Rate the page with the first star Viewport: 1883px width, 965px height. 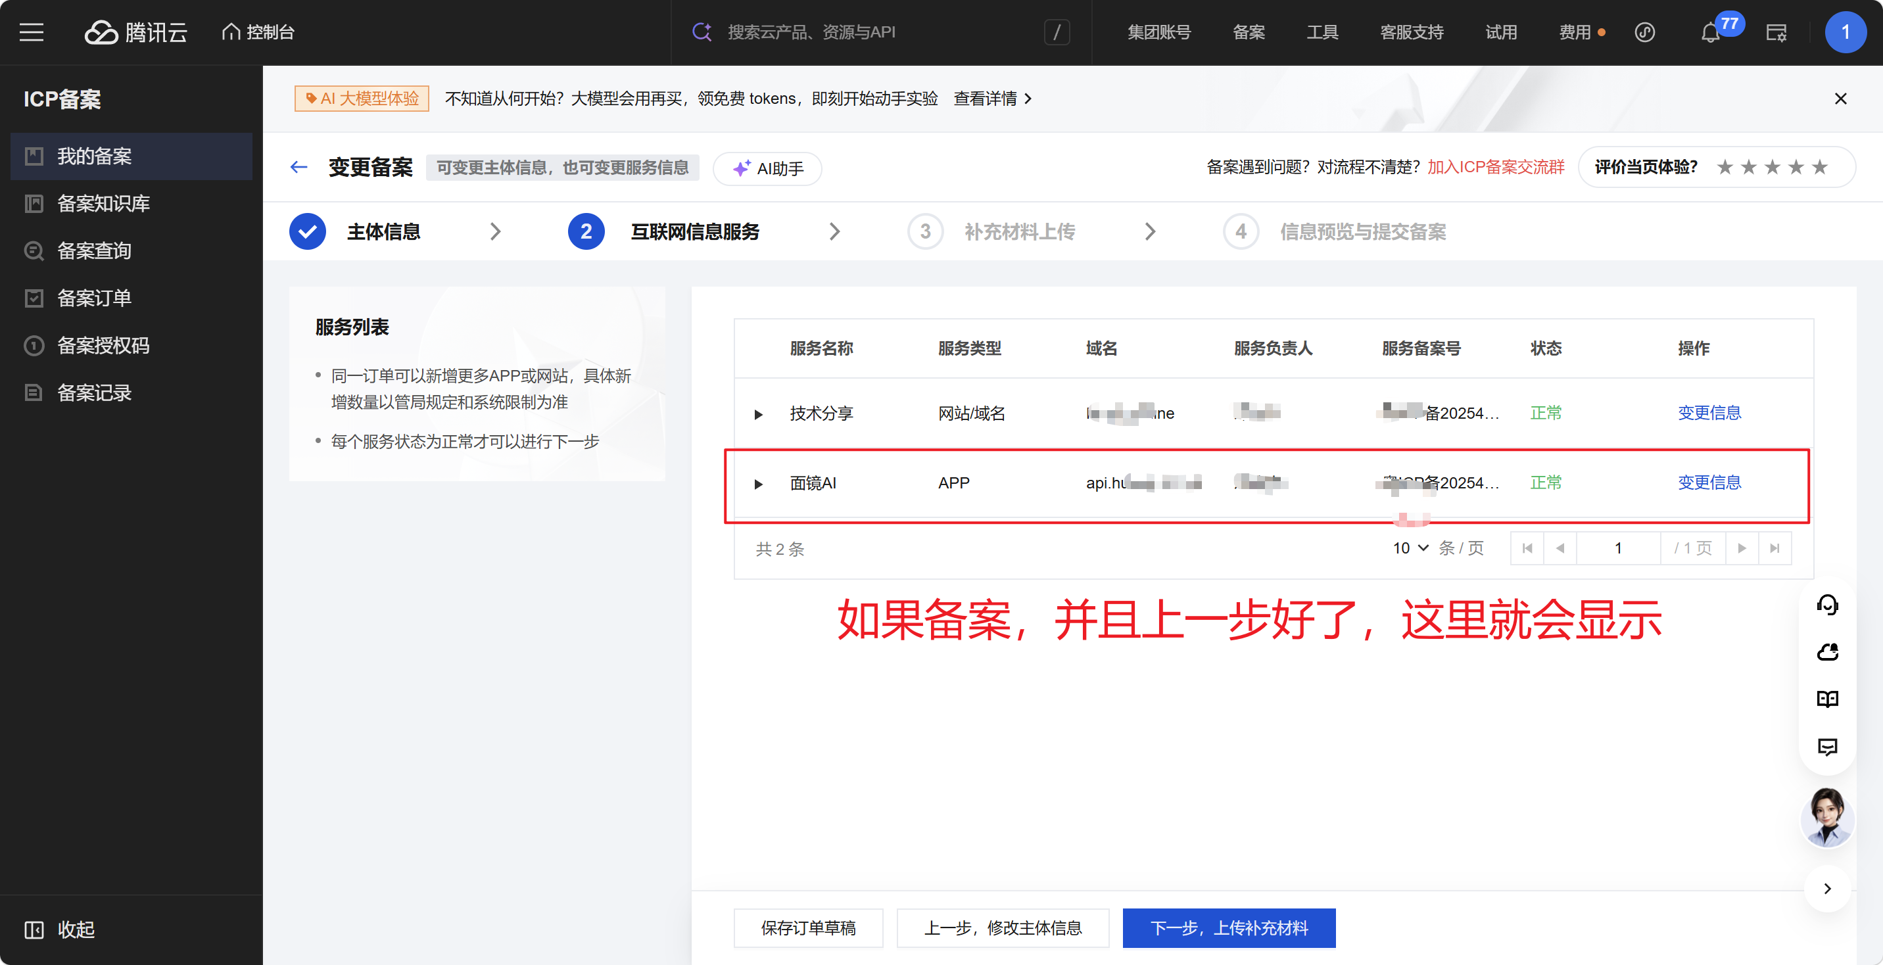point(1725,168)
